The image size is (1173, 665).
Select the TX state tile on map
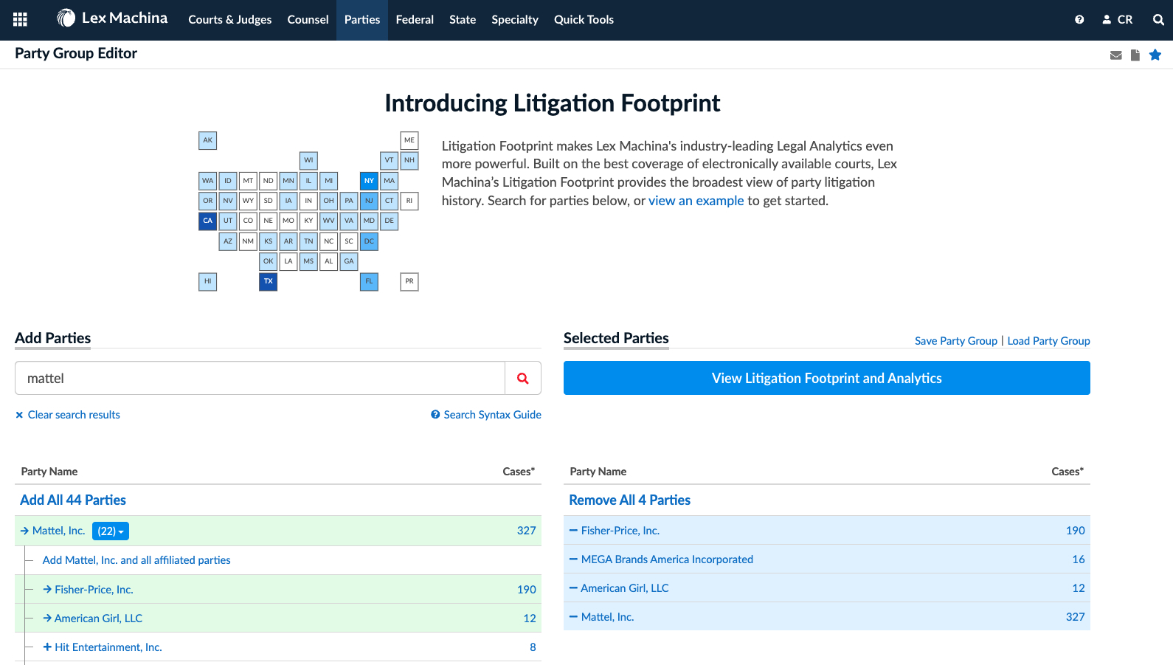[269, 281]
